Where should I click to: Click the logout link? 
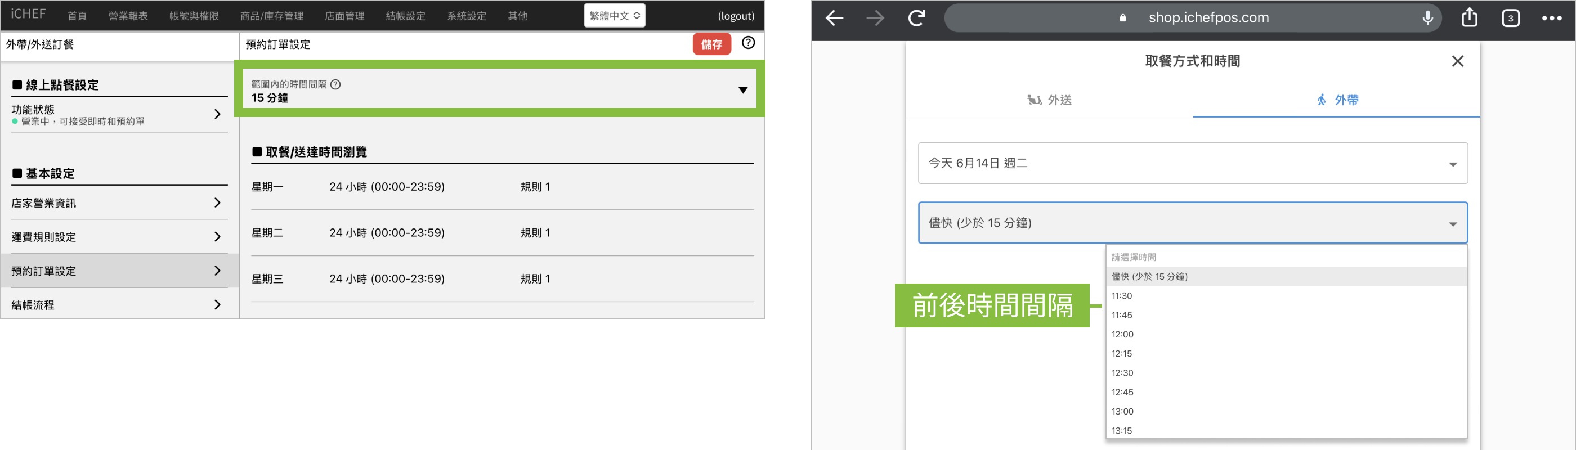(x=736, y=16)
